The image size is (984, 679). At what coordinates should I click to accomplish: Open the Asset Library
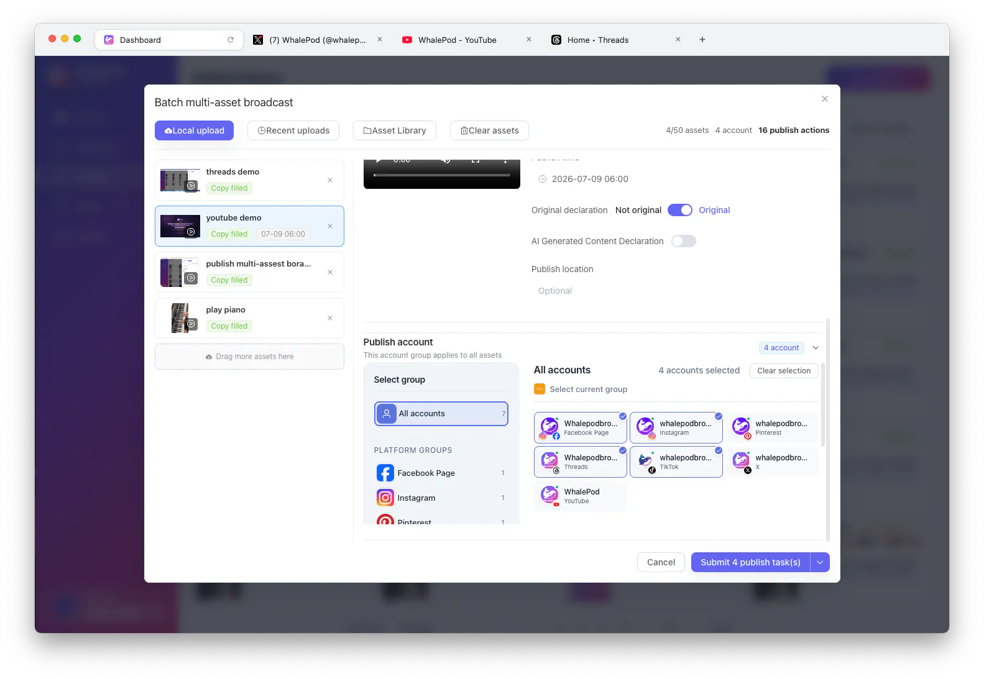click(395, 130)
